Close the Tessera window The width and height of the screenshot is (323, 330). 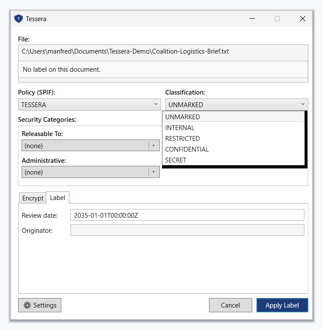tap(303, 19)
